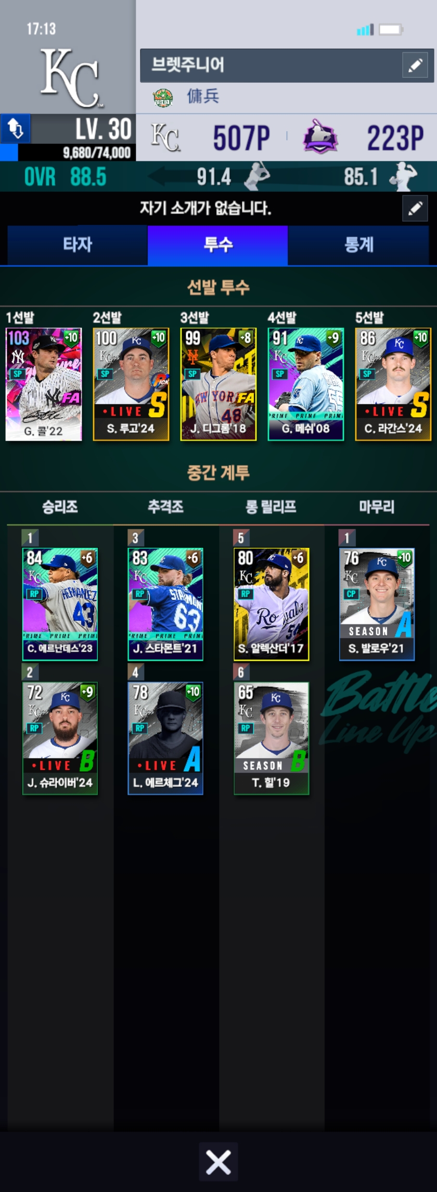Screen dimensions: 437x1192
Task: Edit the nickname with the pencil icon
Action: (x=415, y=65)
